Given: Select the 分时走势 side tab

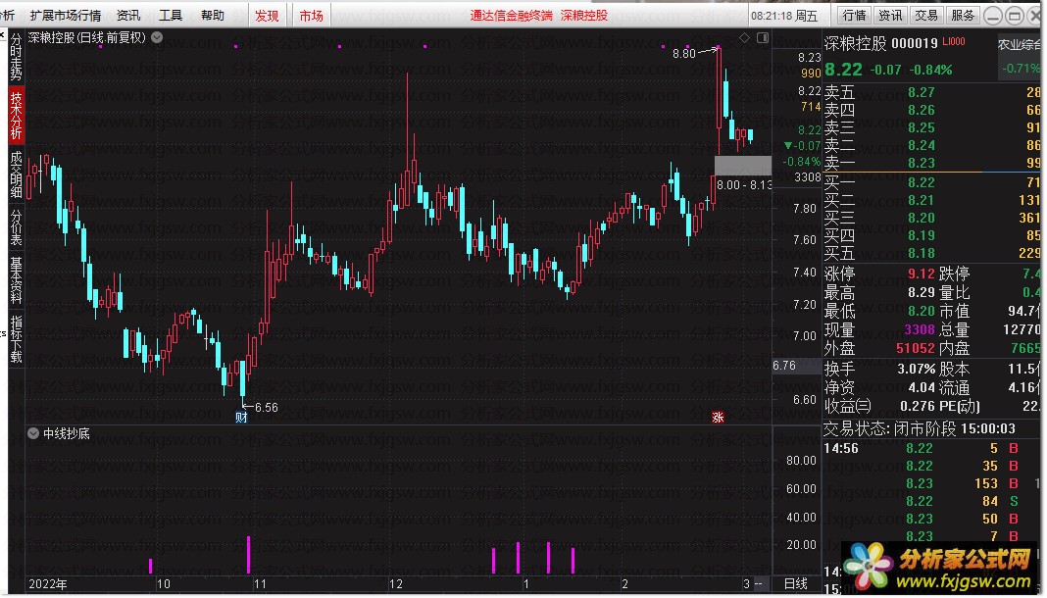Looking at the screenshot, I should point(16,57).
